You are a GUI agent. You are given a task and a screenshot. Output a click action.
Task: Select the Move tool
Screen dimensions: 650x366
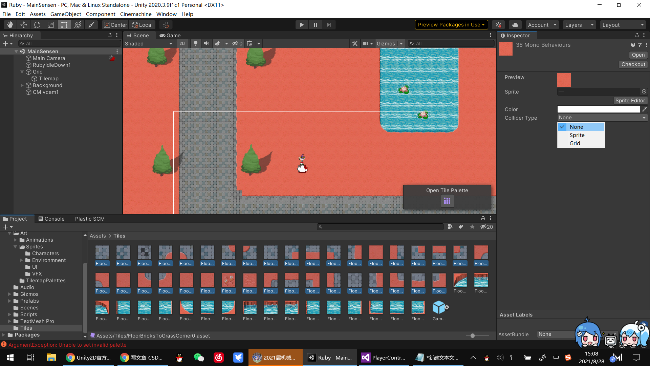23,24
